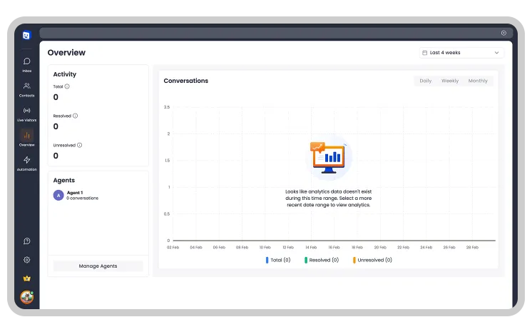The height and width of the screenshot is (332, 532).
Task: Click the analytics data doesn't exist message
Action: (329, 198)
